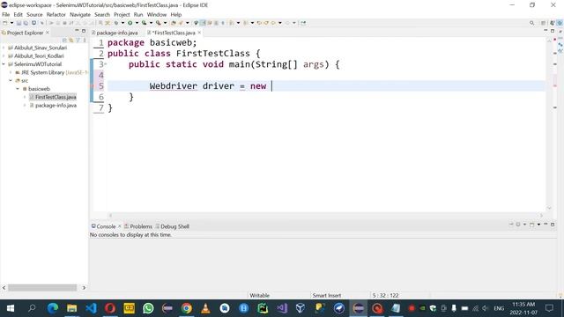Open Visual Studio Code from taskbar
Image resolution: width=564 pixels, height=317 pixels.
[91, 308]
